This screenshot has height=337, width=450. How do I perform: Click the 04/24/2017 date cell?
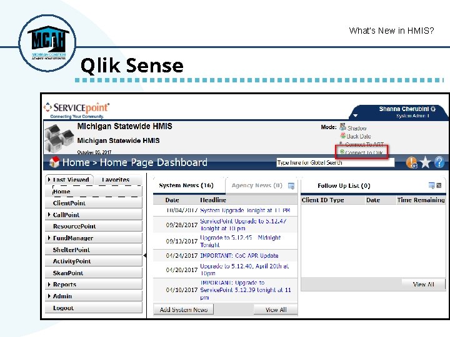pos(182,256)
